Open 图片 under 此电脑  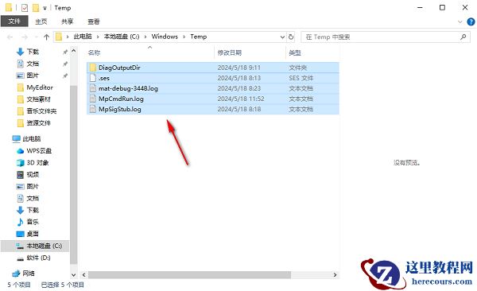[x=33, y=186]
